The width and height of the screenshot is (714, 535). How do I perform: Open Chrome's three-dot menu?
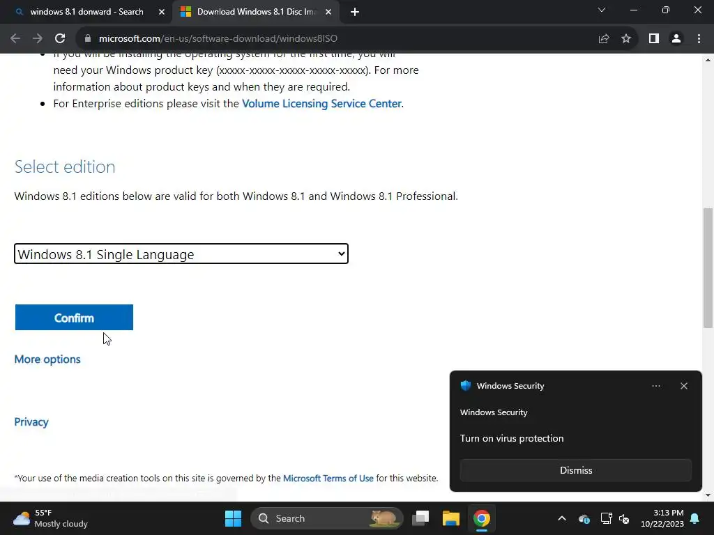pyautogui.click(x=699, y=39)
